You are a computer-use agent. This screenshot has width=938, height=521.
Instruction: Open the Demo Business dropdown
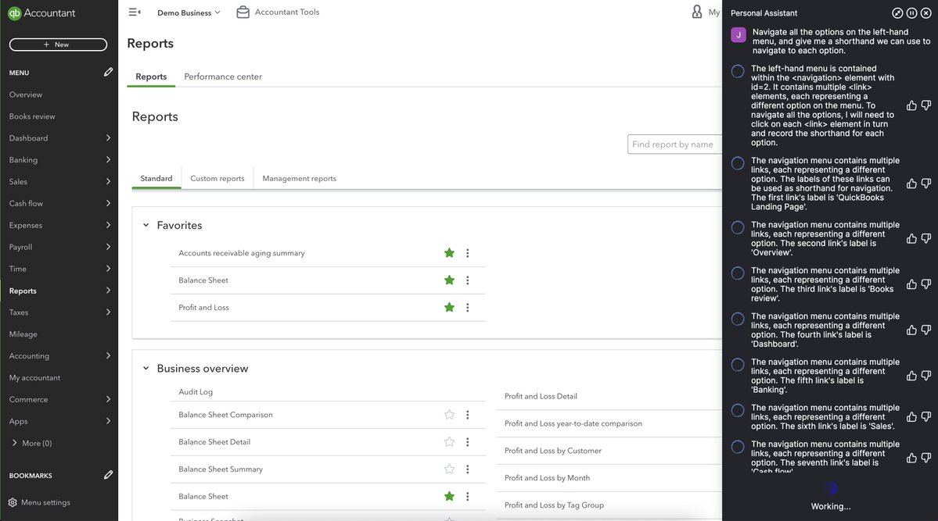[x=189, y=12]
